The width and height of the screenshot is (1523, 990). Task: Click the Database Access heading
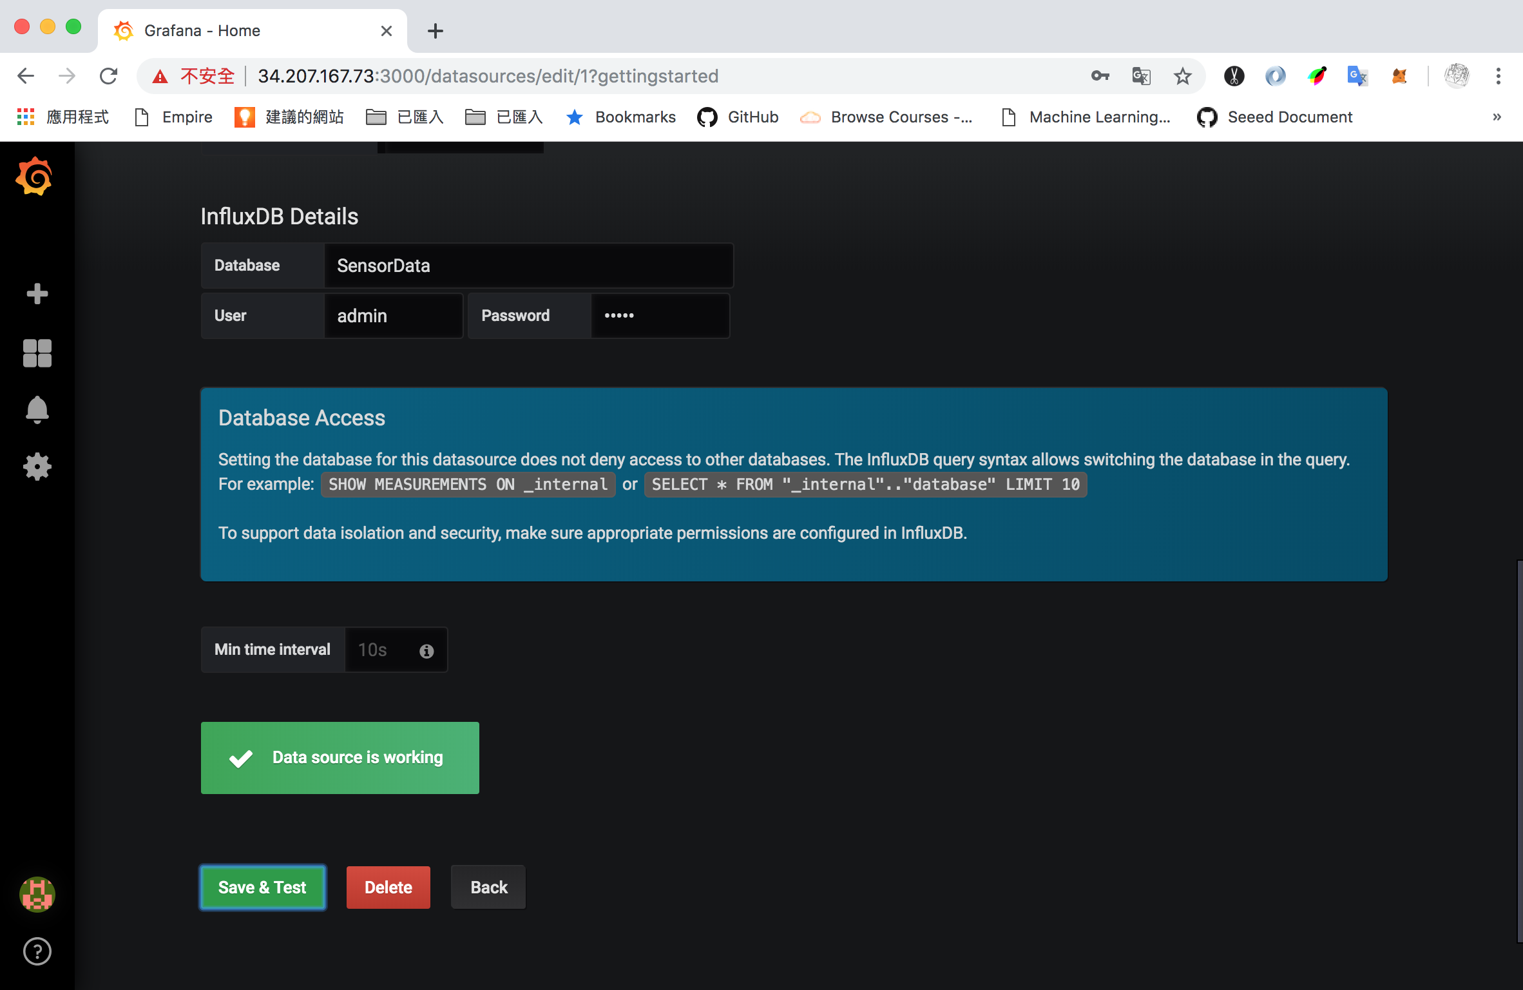(x=302, y=418)
